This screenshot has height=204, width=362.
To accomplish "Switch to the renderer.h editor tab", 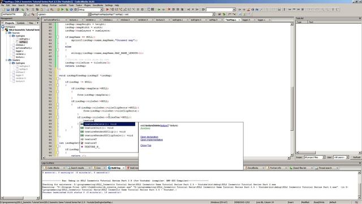I will [143, 20].
